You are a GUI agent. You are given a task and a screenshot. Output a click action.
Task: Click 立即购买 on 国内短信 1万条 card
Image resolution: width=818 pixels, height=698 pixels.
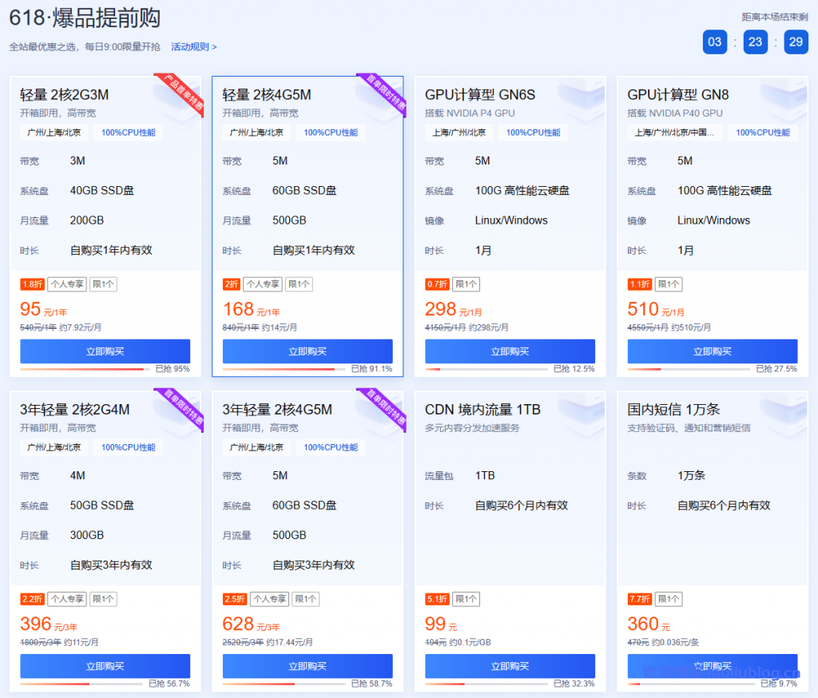coord(713,665)
